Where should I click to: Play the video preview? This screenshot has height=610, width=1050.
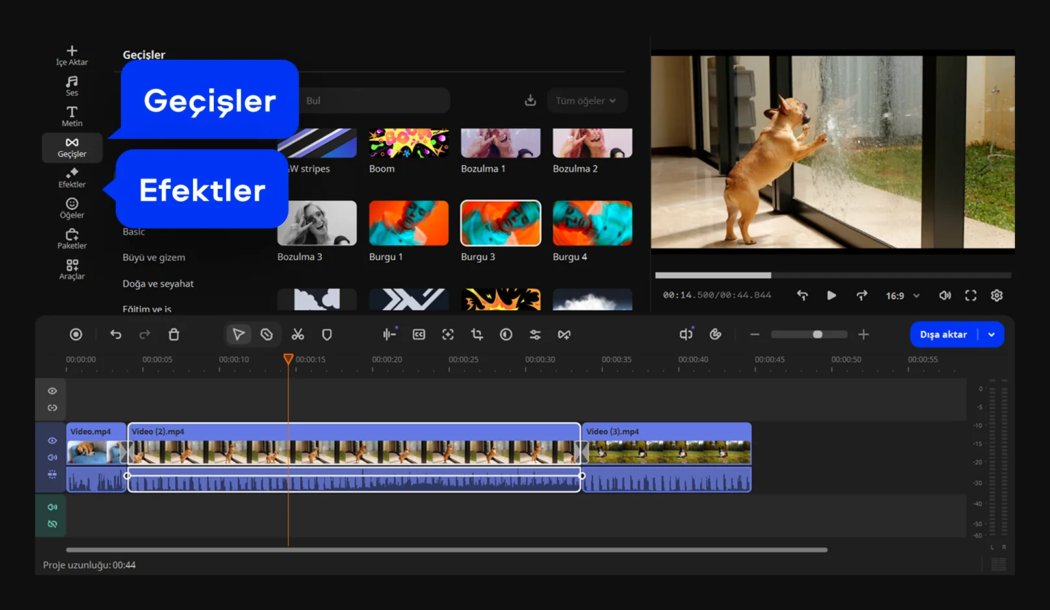[x=831, y=295]
